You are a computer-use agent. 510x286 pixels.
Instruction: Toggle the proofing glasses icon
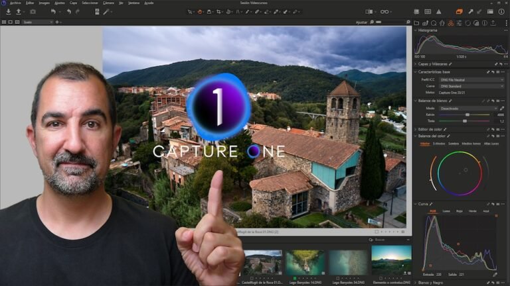pyautogui.click(x=384, y=12)
